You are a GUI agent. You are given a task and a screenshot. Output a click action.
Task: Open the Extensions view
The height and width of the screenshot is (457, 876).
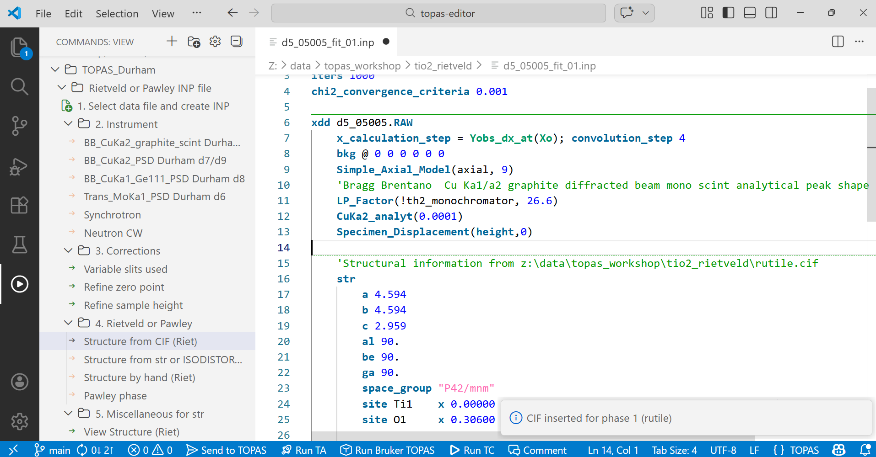click(x=19, y=205)
